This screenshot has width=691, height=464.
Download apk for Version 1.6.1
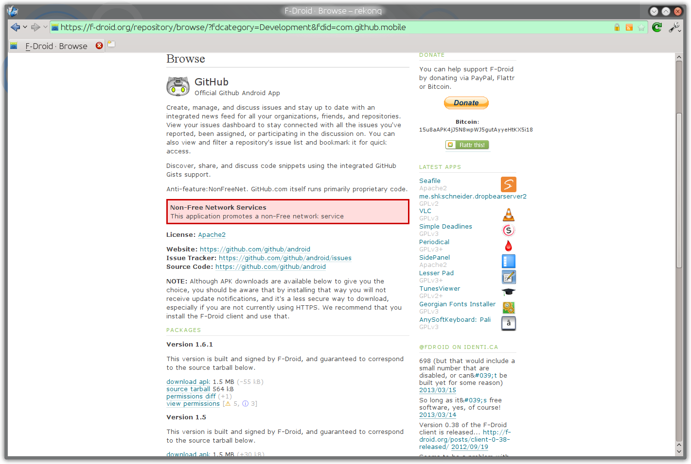[x=188, y=382]
